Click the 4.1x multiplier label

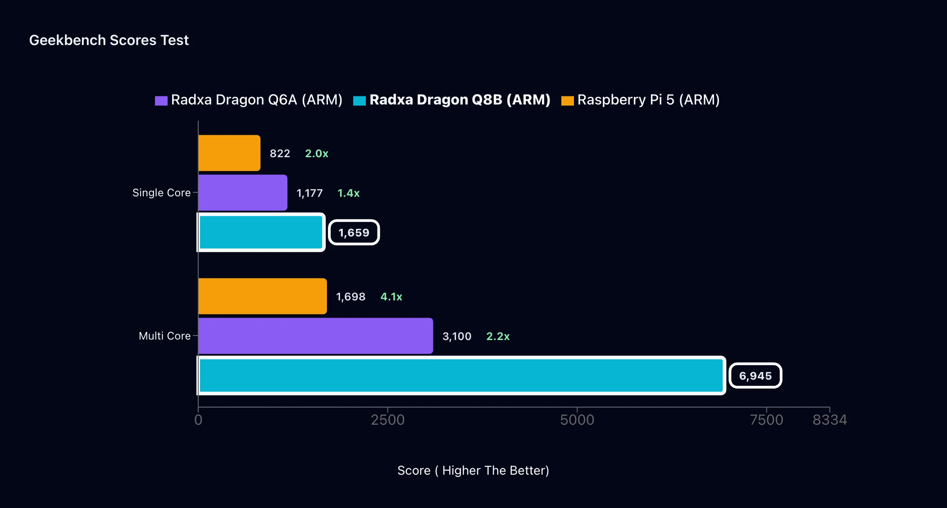(392, 297)
